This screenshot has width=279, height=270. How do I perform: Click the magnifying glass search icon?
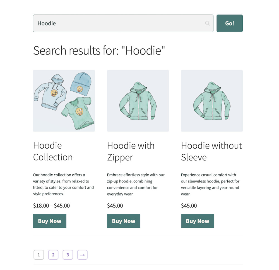tap(207, 23)
